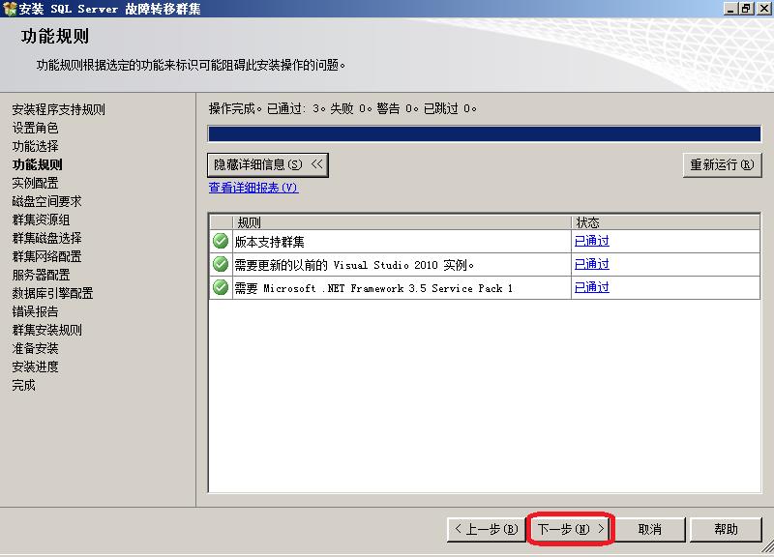The height and width of the screenshot is (557, 774).
Task: Select 实例配置 step in sidebar
Action: pos(35,183)
